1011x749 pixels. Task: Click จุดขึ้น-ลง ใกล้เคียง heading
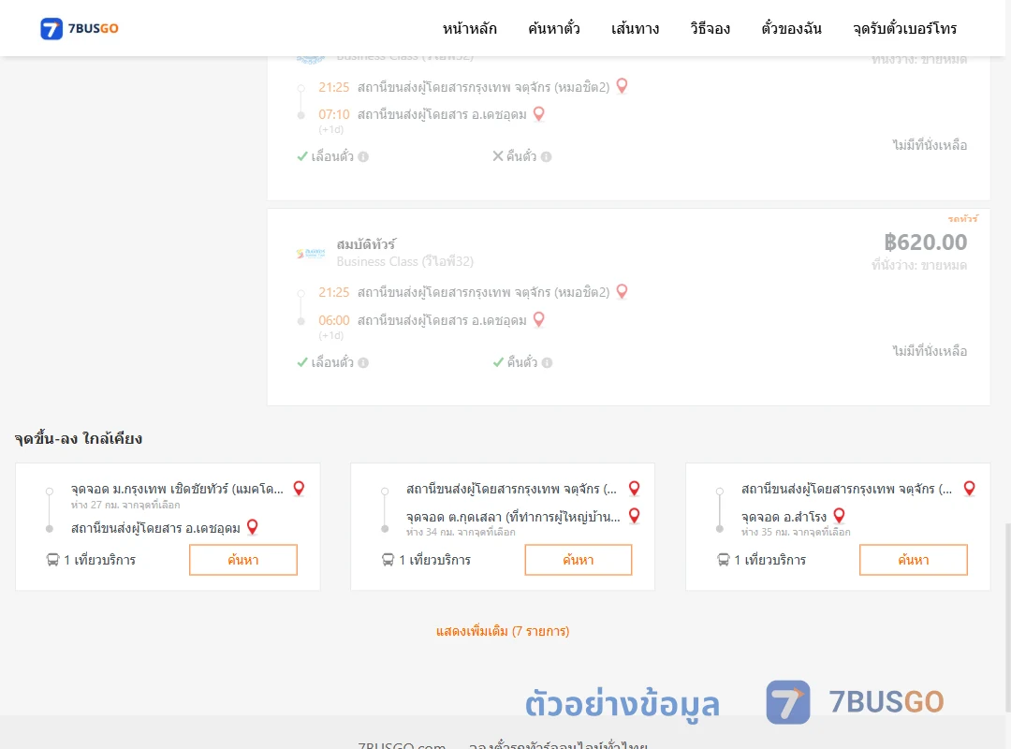(x=79, y=439)
